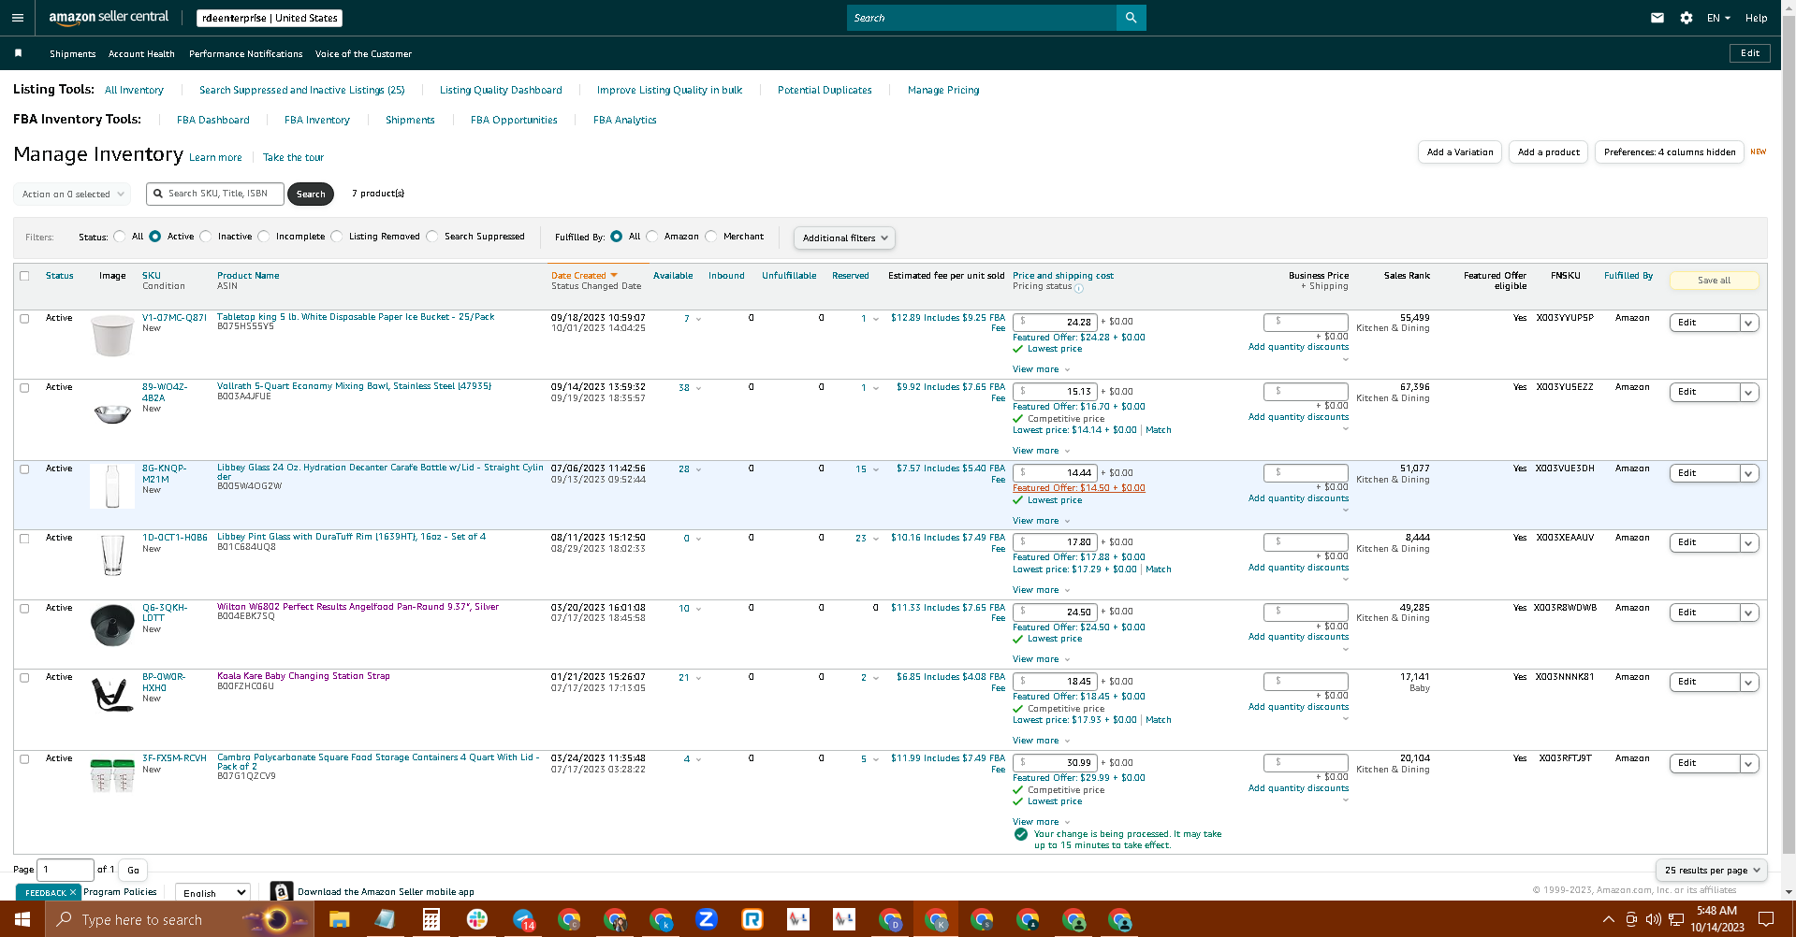Screen dimensions: 1796x937
Task: Open RingCentral from the taskbar
Action: coord(752,919)
